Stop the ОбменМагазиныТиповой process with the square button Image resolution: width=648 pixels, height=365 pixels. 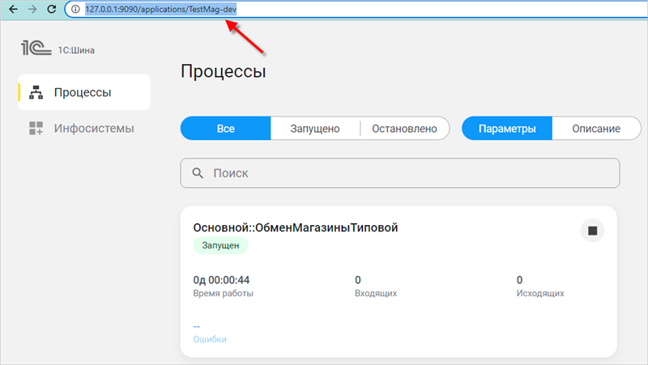point(592,231)
